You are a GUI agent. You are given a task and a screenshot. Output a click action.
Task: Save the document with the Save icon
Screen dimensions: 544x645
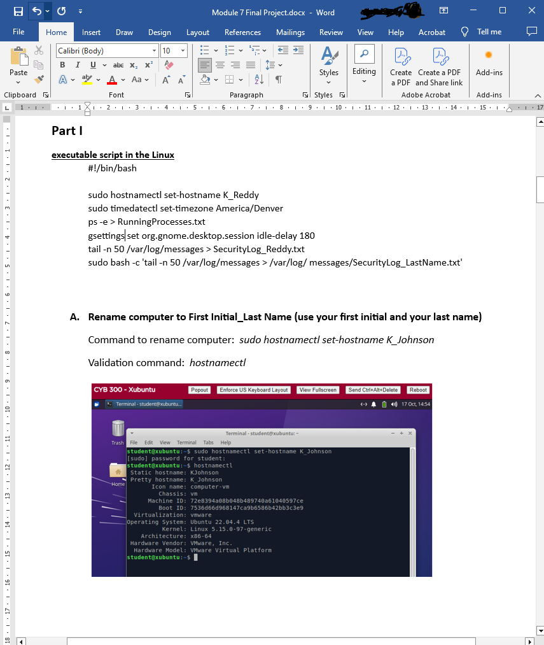18,11
